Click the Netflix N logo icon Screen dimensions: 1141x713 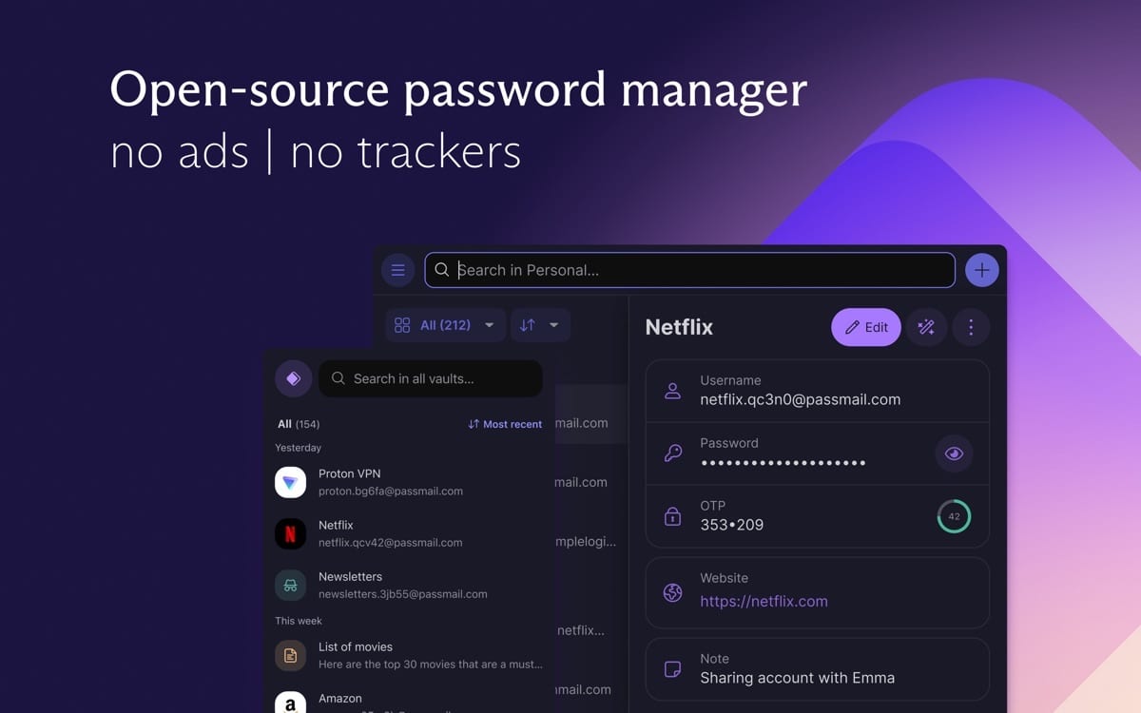291,533
